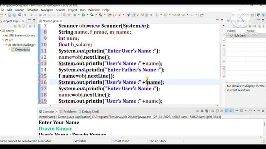Screen dimensions: 266x149
Task: Open the External Tools dropdown arrow
Action: point(105,15)
